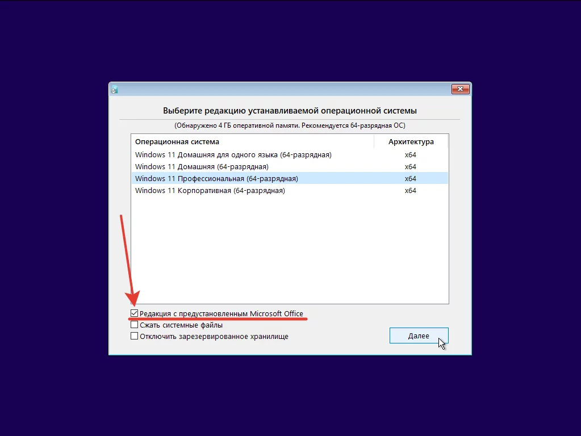Screen dimensions: 581x436
Task: Click x64 architecture cell of Корпоративная row
Action: tap(411, 190)
